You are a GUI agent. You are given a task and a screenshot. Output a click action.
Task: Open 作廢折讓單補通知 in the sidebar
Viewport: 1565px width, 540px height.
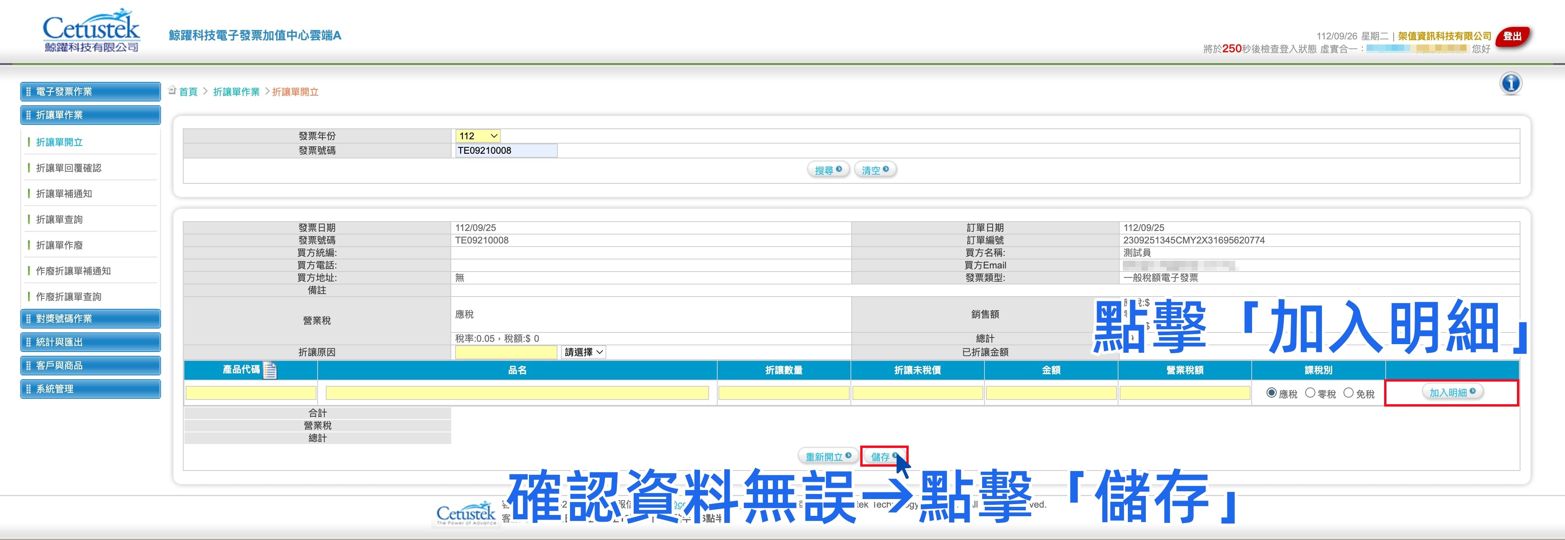73,271
